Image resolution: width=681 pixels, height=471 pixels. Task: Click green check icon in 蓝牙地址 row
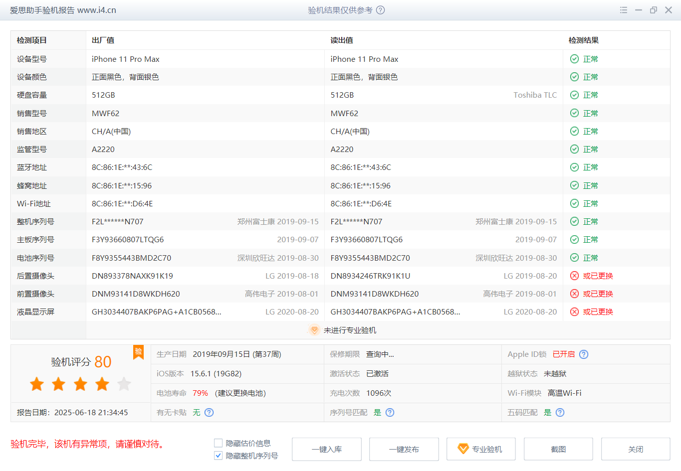(574, 167)
